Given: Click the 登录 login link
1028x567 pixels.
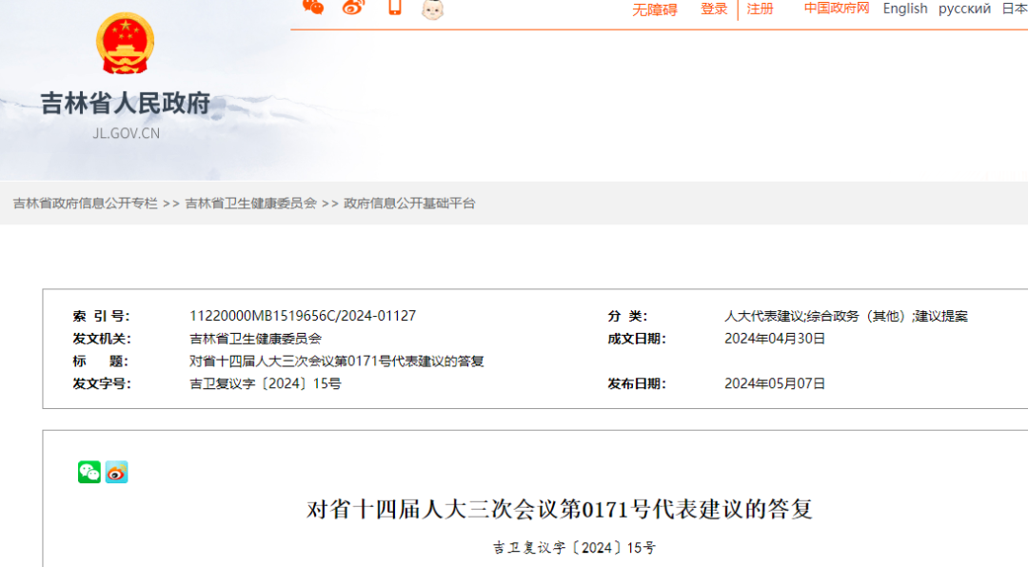Looking at the screenshot, I should click(x=714, y=9).
